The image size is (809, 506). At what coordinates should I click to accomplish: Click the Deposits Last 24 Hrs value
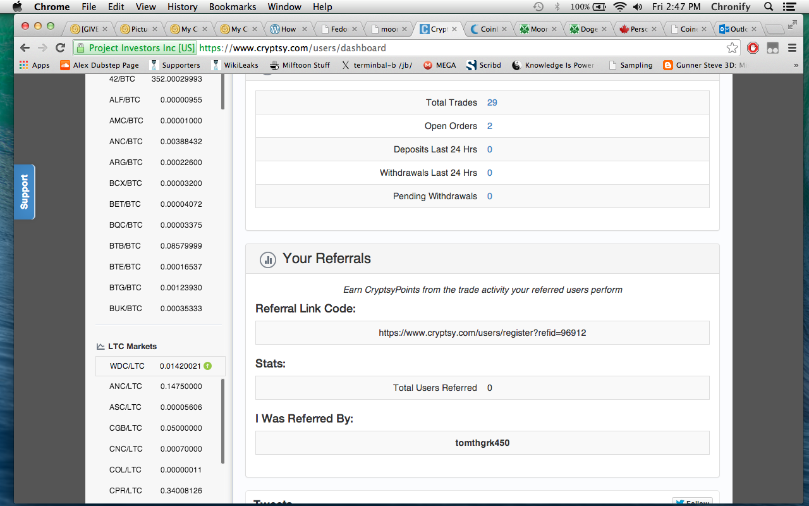click(x=490, y=149)
